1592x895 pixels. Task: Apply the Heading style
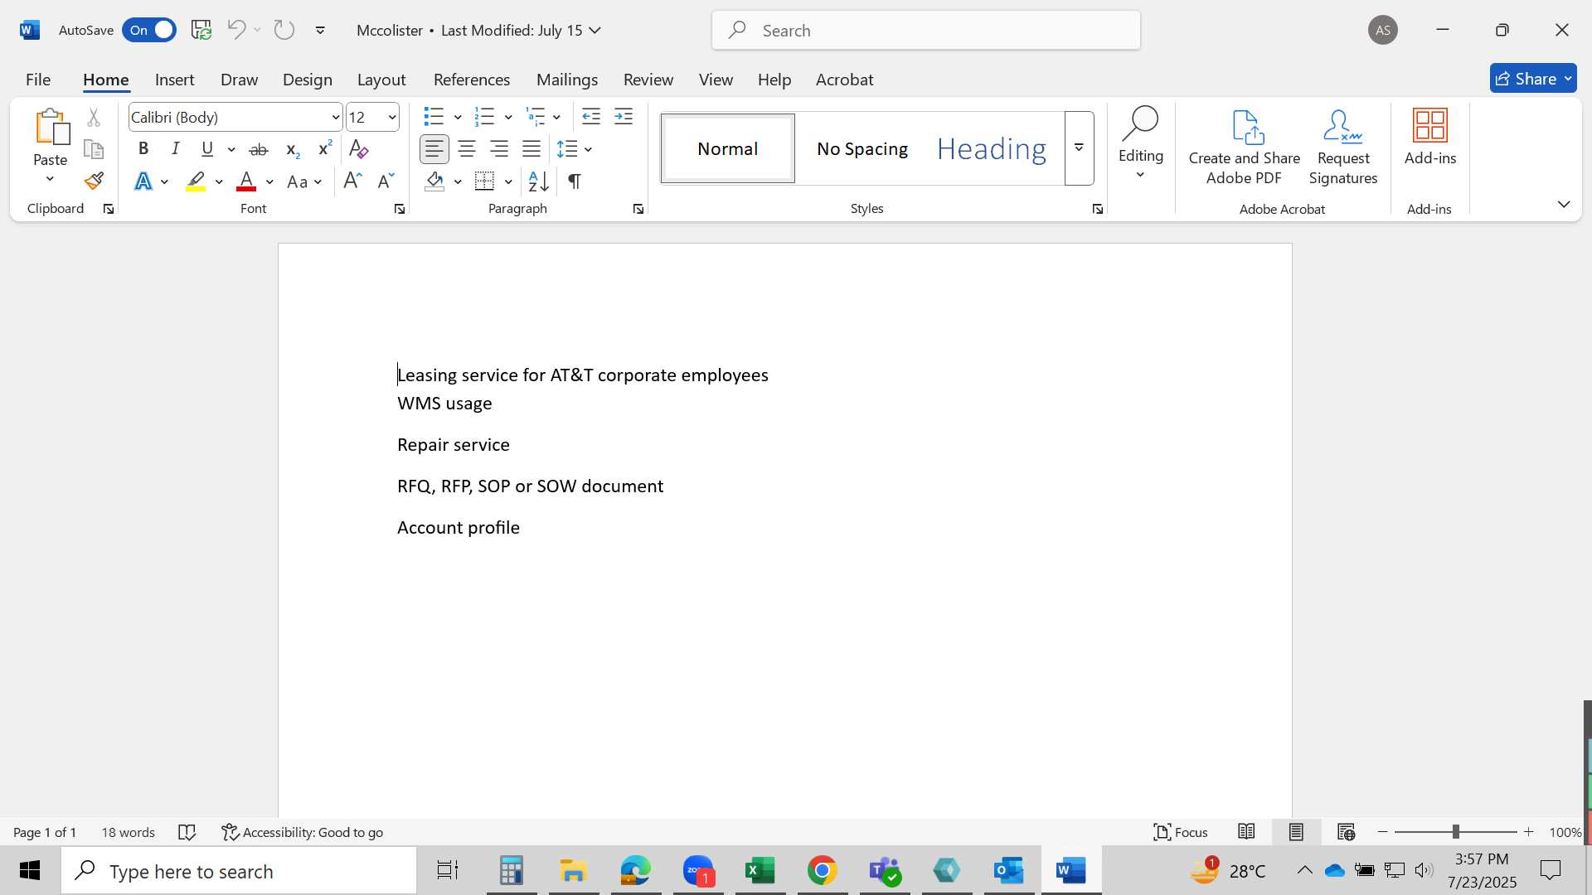(992, 148)
